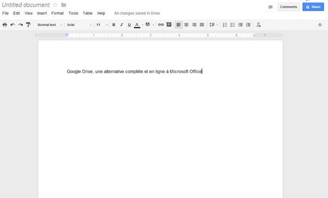The image size is (328, 198).
Task: Open the text color picker
Action: [137, 25]
